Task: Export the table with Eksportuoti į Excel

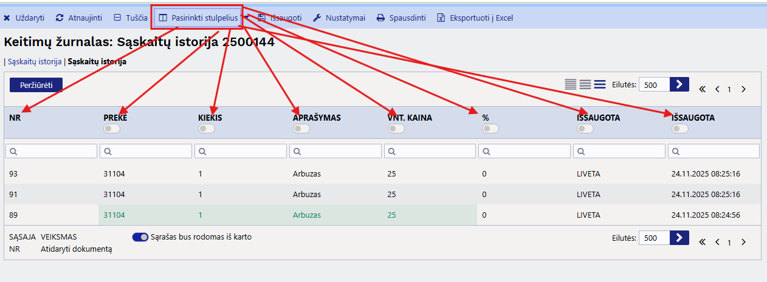Action: pos(475,18)
